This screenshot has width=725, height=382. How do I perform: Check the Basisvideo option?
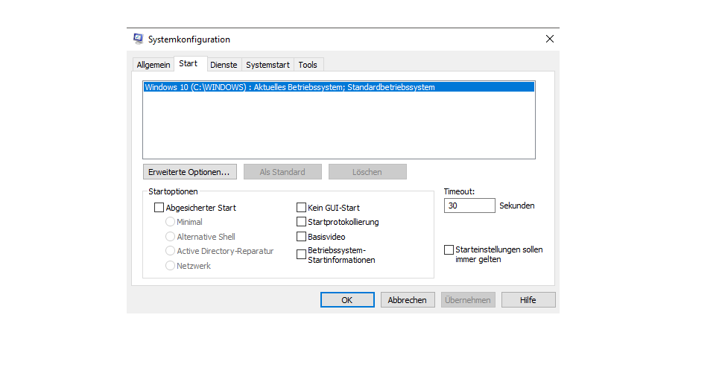[301, 237]
